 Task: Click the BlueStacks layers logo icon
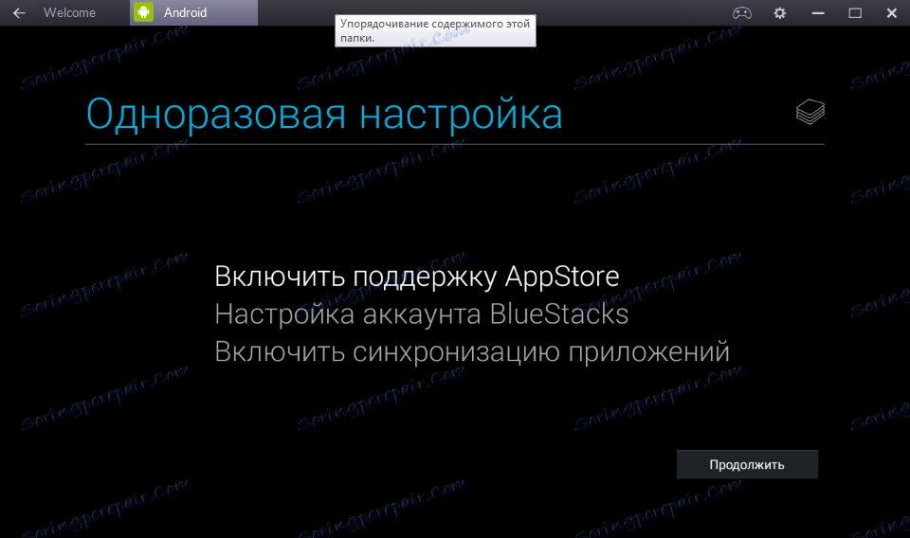pyautogui.click(x=810, y=112)
